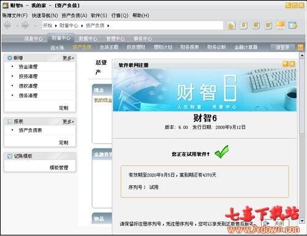Expand arrow after 开始 in breadcrumb
This screenshot has height=236, width=307.
pyautogui.click(x=56, y=26)
